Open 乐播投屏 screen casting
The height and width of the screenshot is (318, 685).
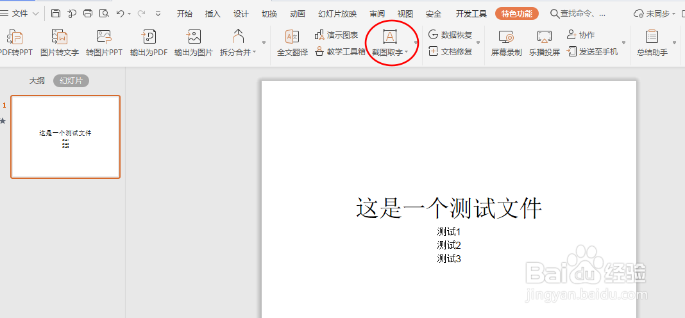click(545, 43)
